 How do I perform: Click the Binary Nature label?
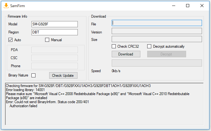[18, 75]
